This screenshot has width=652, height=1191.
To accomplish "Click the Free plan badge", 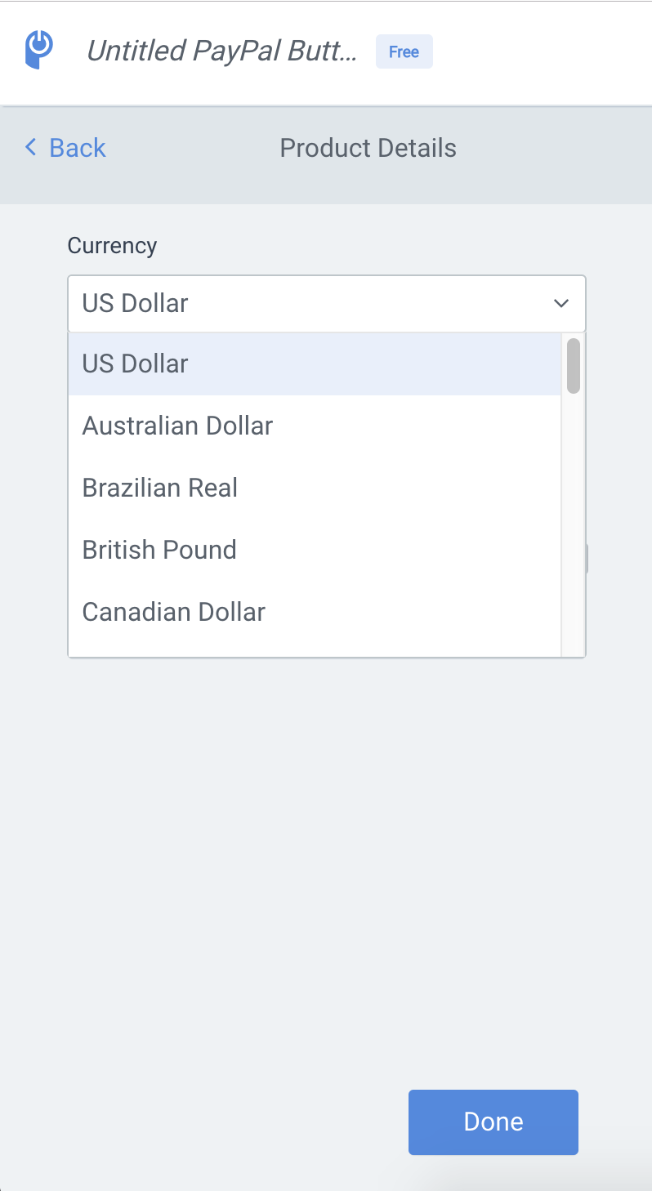I will 404,51.
